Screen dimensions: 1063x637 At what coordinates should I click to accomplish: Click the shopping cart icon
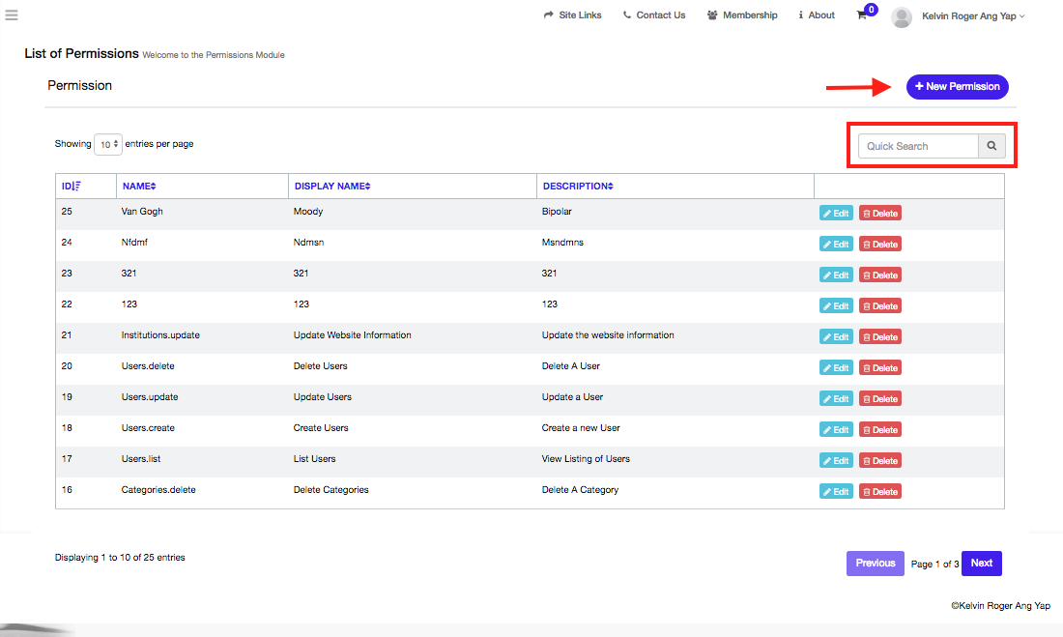pyautogui.click(x=861, y=15)
